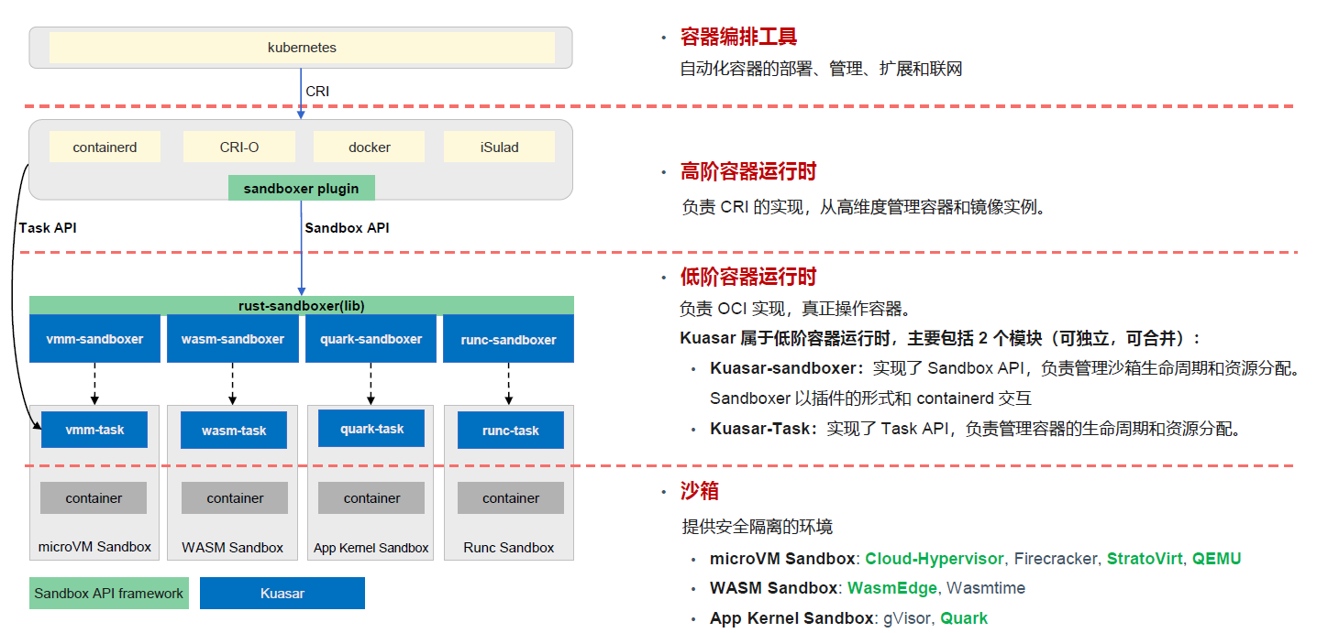Click the gVisor text

tap(906, 618)
